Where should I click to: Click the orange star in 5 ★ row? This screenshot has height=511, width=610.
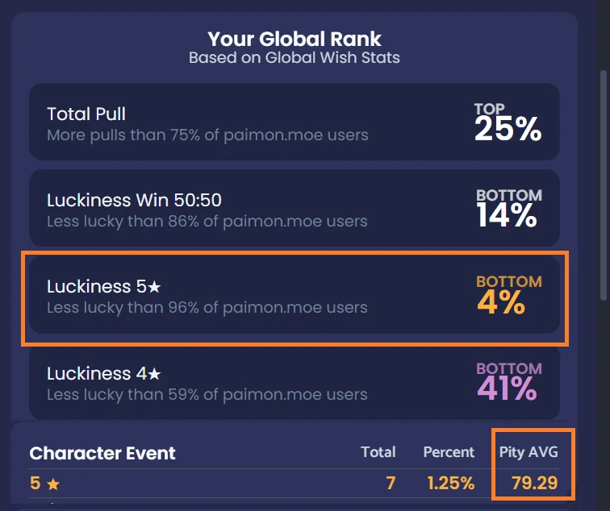(x=53, y=484)
